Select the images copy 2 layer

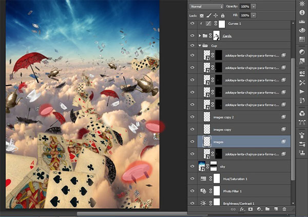pyautogui.click(x=244, y=117)
